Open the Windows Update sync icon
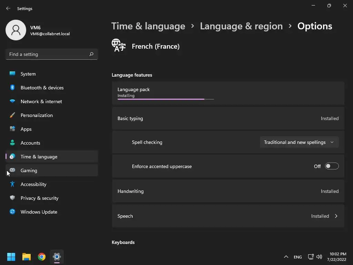 click(12, 212)
